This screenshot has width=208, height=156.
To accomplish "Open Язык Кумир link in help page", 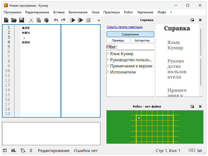I will [x=175, y=45].
